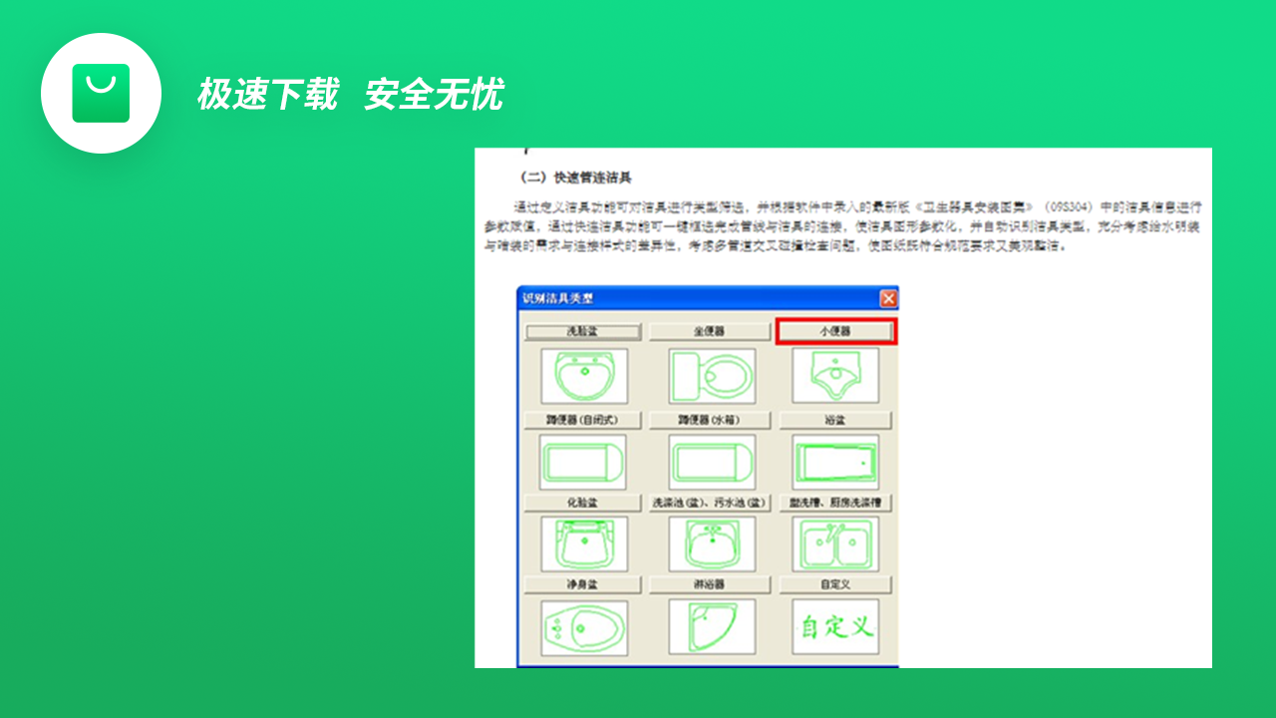The width and height of the screenshot is (1276, 718).
Task: Select the double-sink kitchen washbasin preview icon
Action: 837,543
